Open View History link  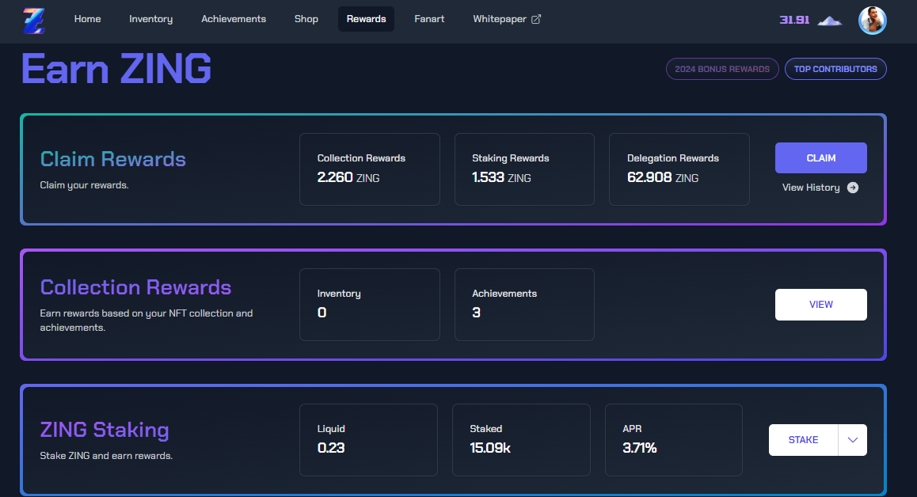tap(820, 188)
